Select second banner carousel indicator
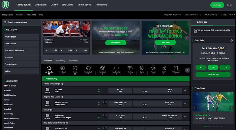This screenshot has width=236, height=130. (178, 57)
